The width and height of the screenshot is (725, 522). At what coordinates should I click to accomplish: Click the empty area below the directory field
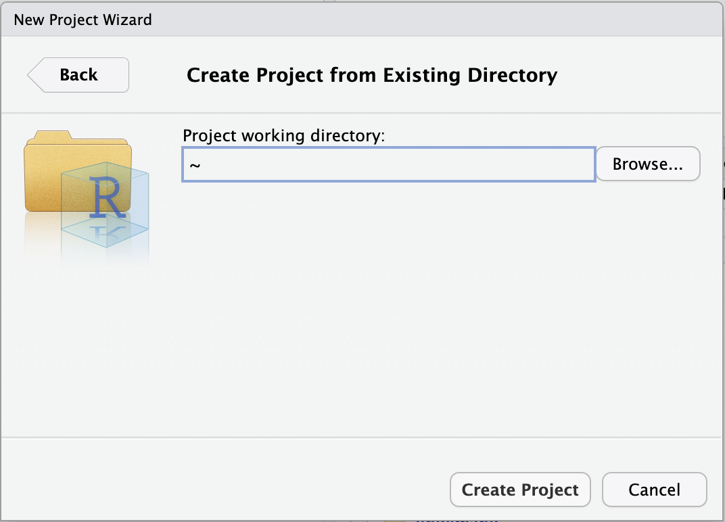click(x=406, y=304)
